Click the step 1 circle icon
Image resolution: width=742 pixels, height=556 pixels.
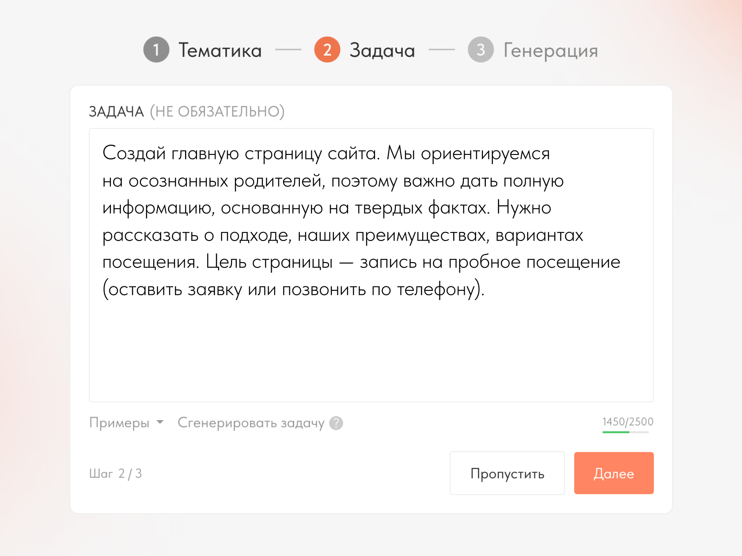[x=156, y=50]
